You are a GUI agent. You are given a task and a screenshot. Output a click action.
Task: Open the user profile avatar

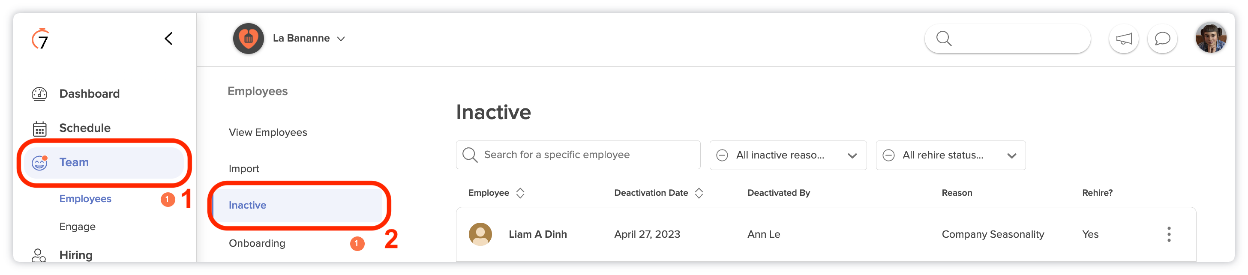point(1211,38)
